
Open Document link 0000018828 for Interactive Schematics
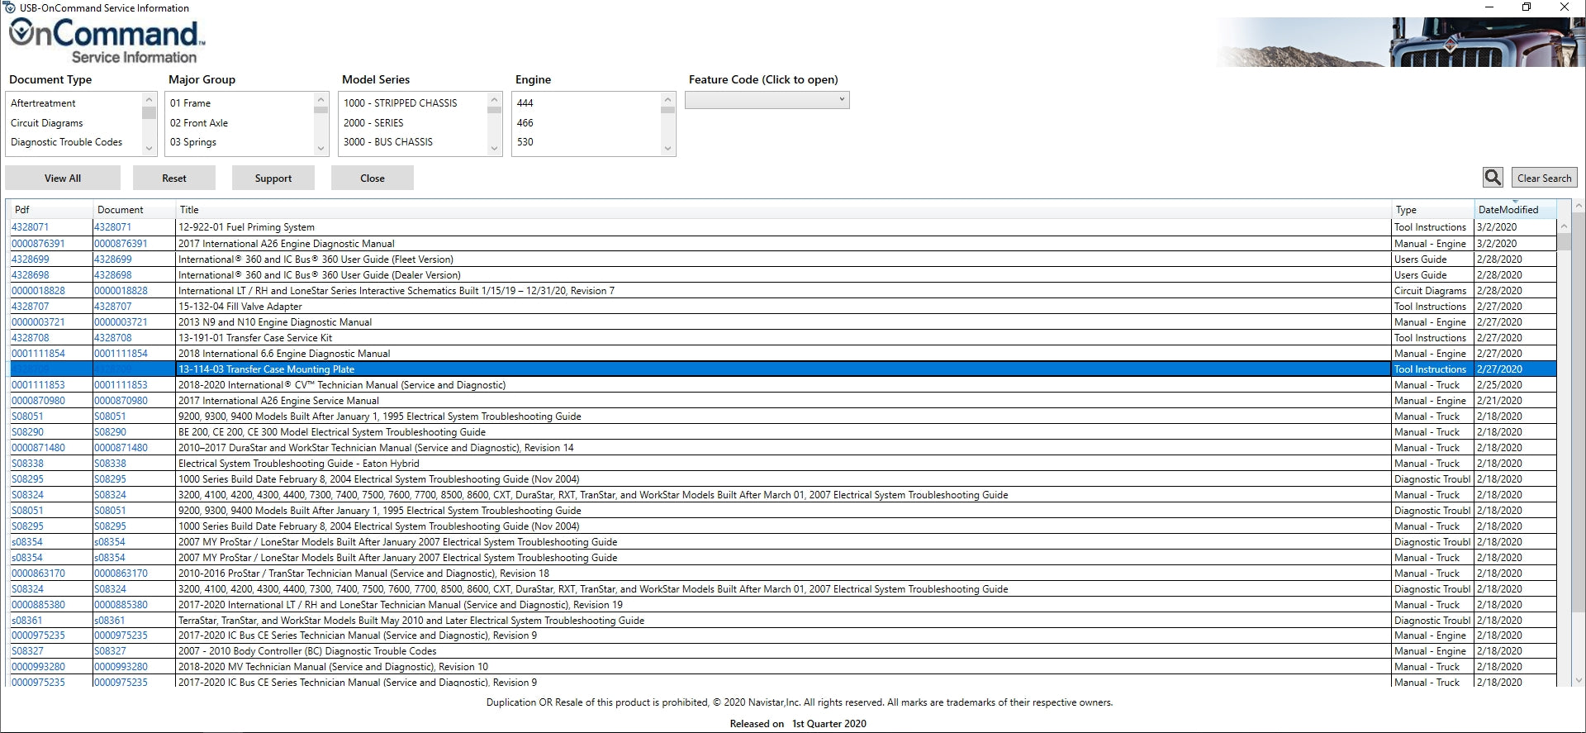[121, 291]
